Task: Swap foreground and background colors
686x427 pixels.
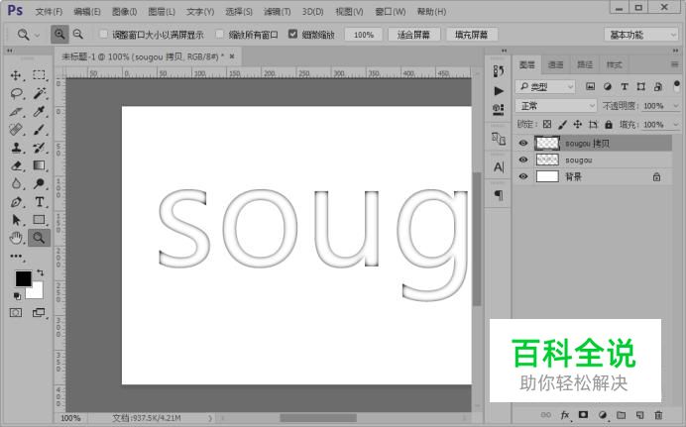Action: pos(41,272)
